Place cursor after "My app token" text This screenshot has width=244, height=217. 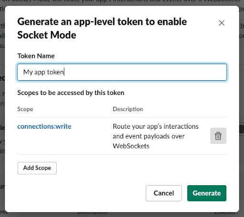pyautogui.click(x=64, y=72)
